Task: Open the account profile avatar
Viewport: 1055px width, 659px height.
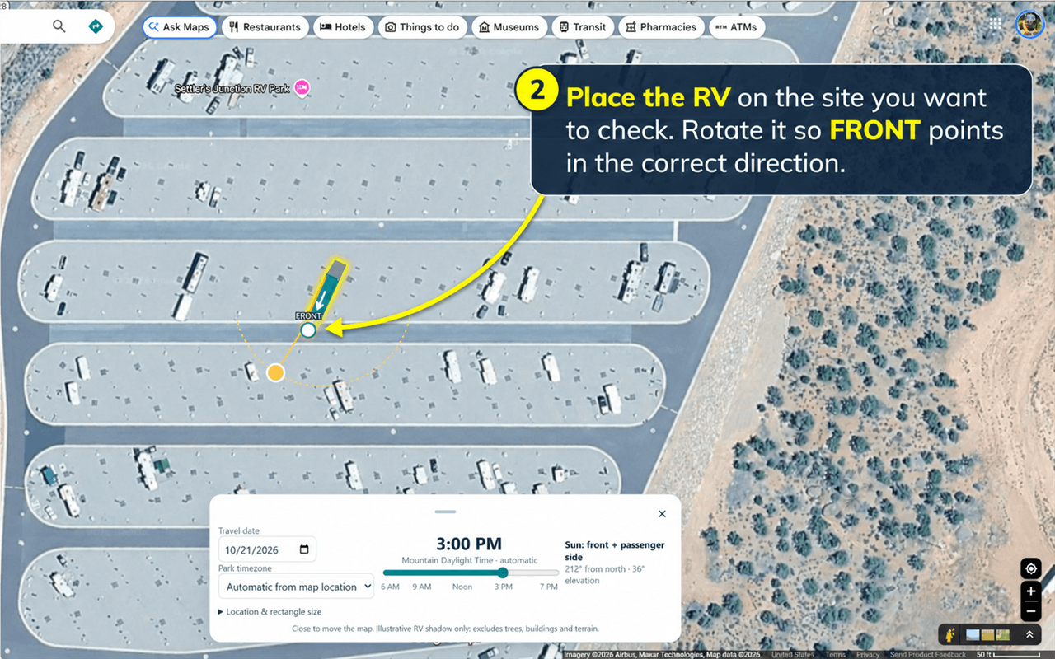Action: 1029,25
